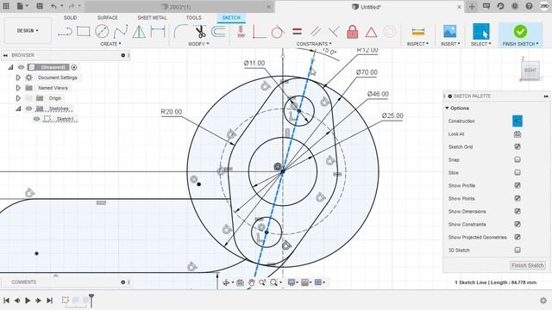The height and width of the screenshot is (310, 552).
Task: Select the Fit Point Spline tool
Action: [x=121, y=32]
